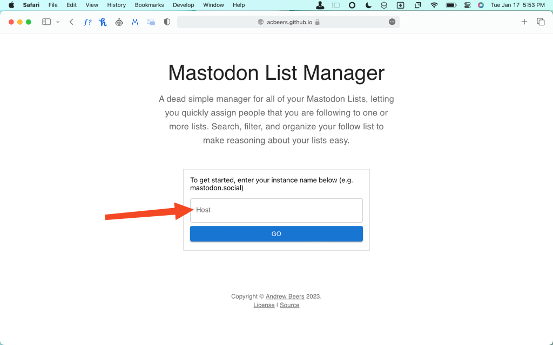Open the privacy report shield icon

167,22
